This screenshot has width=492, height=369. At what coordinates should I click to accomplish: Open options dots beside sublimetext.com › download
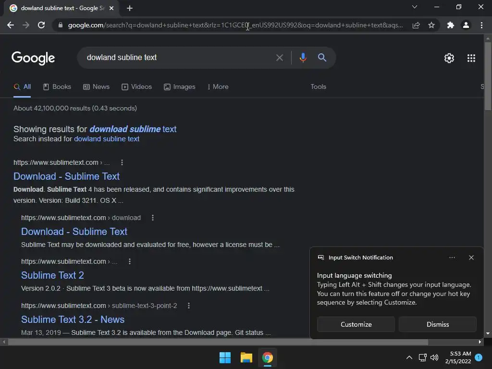(153, 218)
